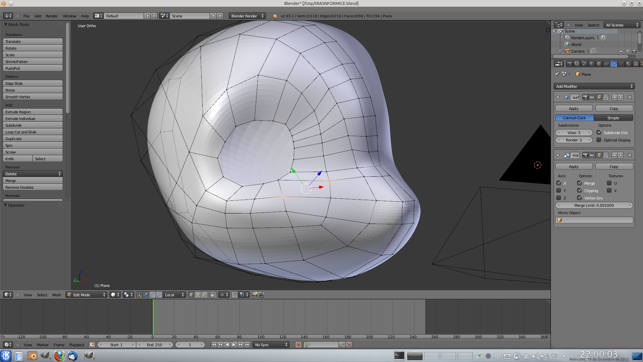
Task: Enable the Optimal Display checkbox
Action: [599, 140]
